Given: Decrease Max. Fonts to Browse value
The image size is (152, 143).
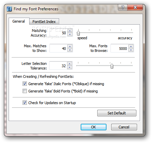Looking at the screenshot, I should tap(131, 50).
